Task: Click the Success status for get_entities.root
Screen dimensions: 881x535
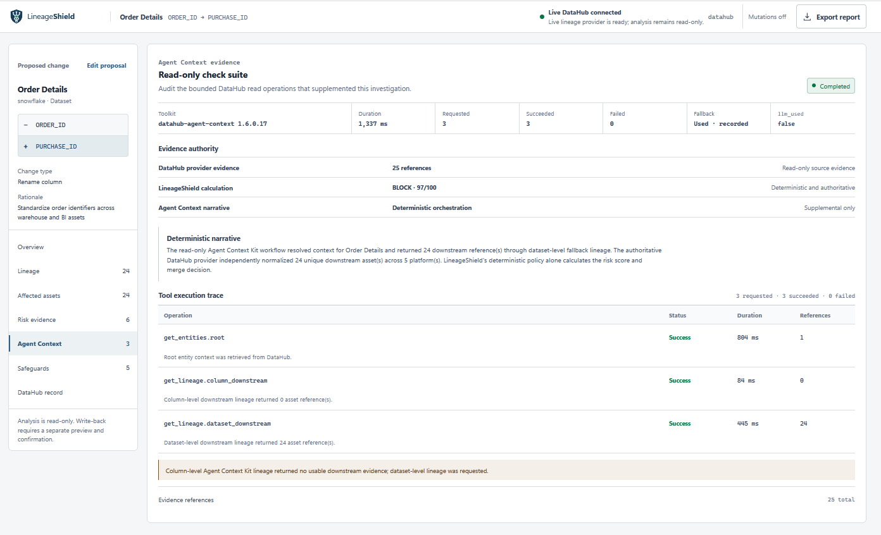Action: click(x=680, y=338)
